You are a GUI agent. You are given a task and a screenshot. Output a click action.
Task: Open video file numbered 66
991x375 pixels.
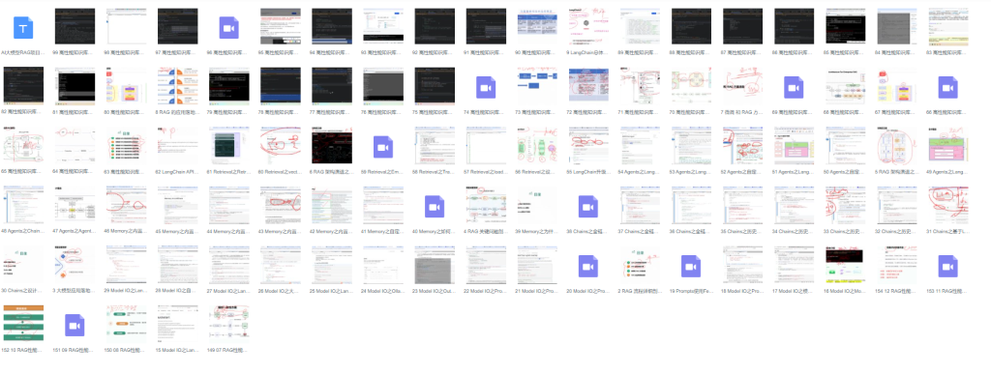tap(948, 87)
